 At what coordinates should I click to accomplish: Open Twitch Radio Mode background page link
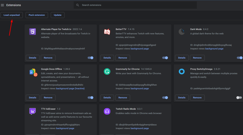pos(140,128)
